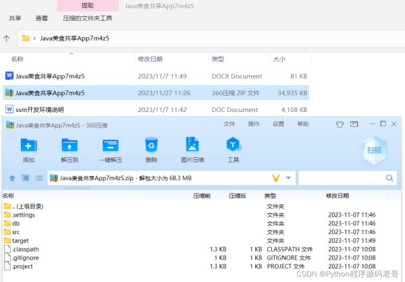The image size is (405, 282).
Task: Click the feedback message icon in 360压缩 title bar
Action: coord(354,125)
